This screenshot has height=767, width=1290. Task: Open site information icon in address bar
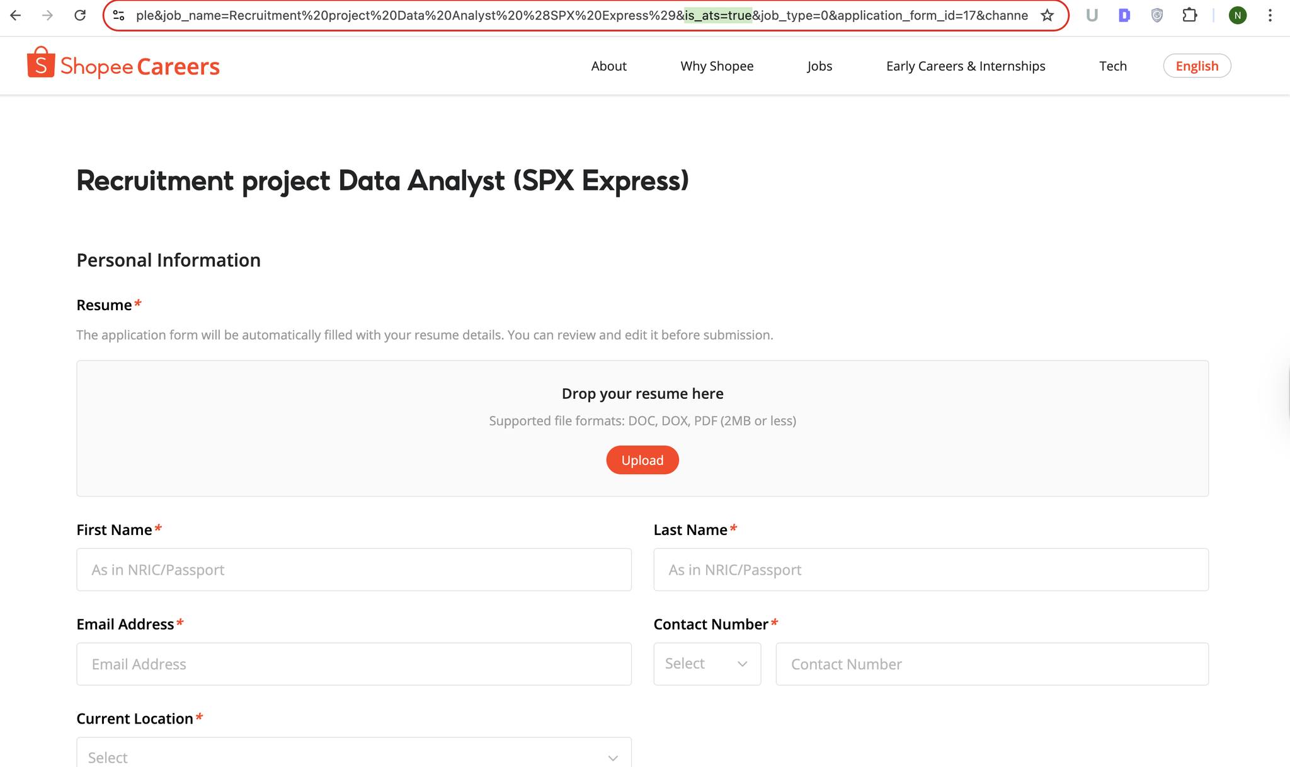coord(118,15)
